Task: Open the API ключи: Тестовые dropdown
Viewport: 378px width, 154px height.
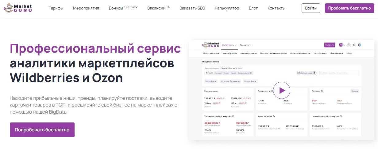Action: coord(230,81)
